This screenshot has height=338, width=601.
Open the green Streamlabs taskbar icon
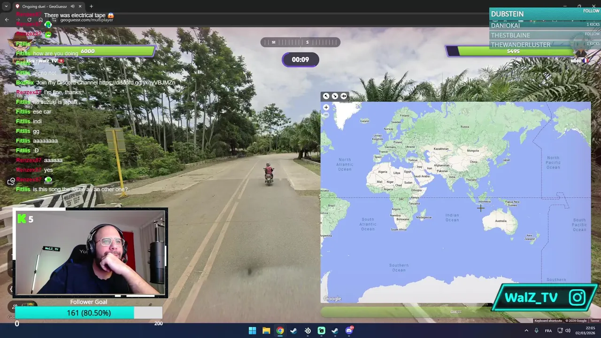tap(321, 330)
